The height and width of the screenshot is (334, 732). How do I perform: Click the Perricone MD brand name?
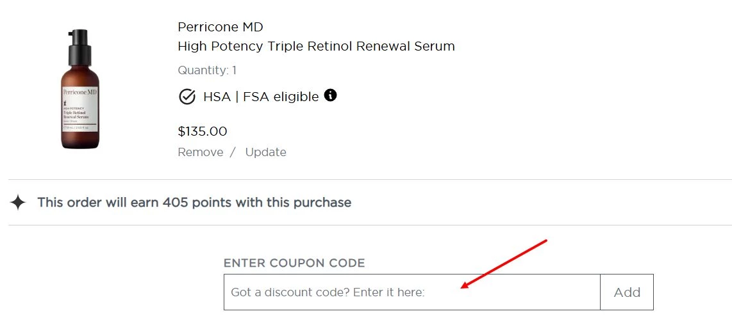(x=220, y=27)
